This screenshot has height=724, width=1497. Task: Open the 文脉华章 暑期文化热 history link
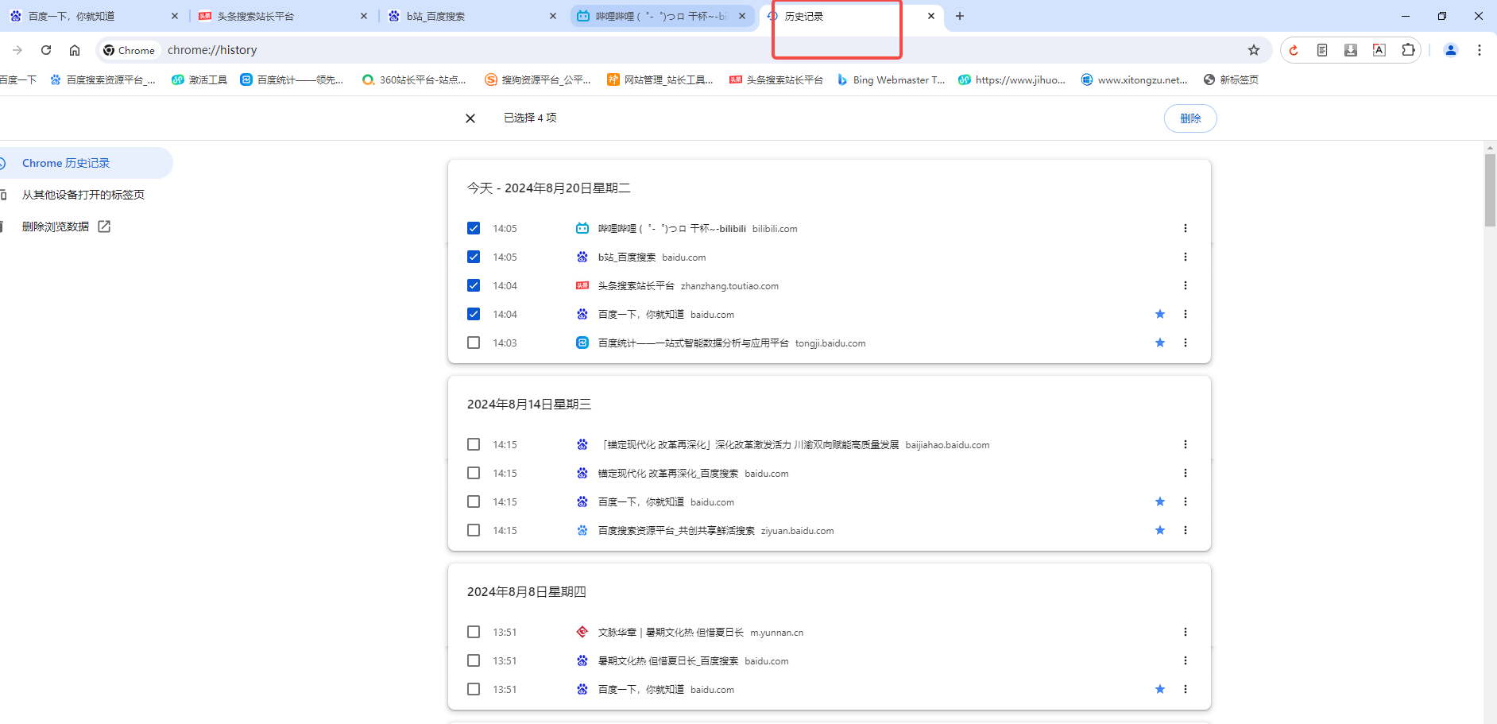coord(671,632)
